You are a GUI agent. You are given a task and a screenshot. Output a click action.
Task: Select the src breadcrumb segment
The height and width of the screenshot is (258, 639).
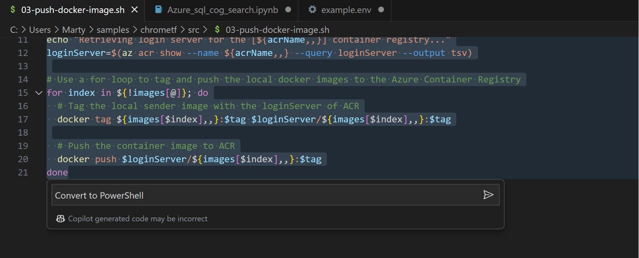(194, 30)
